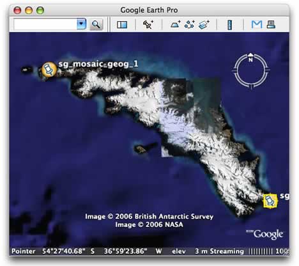Click the Image © 2006 NASA text
Image resolution: width=299 pixels, height=266 pixels.
[149, 224]
